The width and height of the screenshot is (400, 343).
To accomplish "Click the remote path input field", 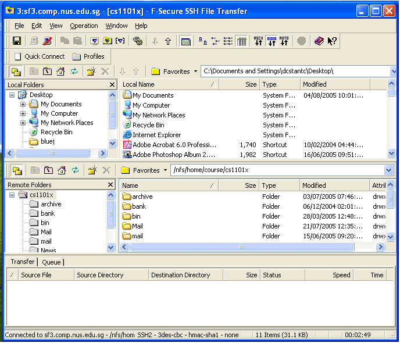I will click(x=278, y=170).
